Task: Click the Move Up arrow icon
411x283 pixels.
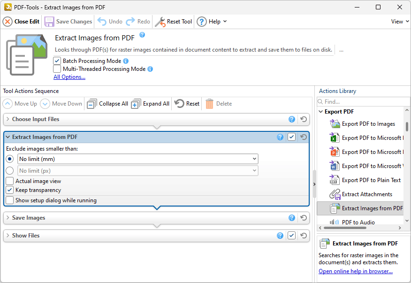Action: (8, 104)
